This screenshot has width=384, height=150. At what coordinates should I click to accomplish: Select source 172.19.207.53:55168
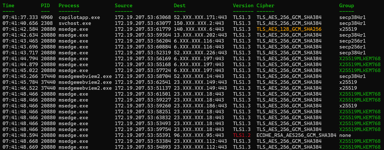[143, 64]
